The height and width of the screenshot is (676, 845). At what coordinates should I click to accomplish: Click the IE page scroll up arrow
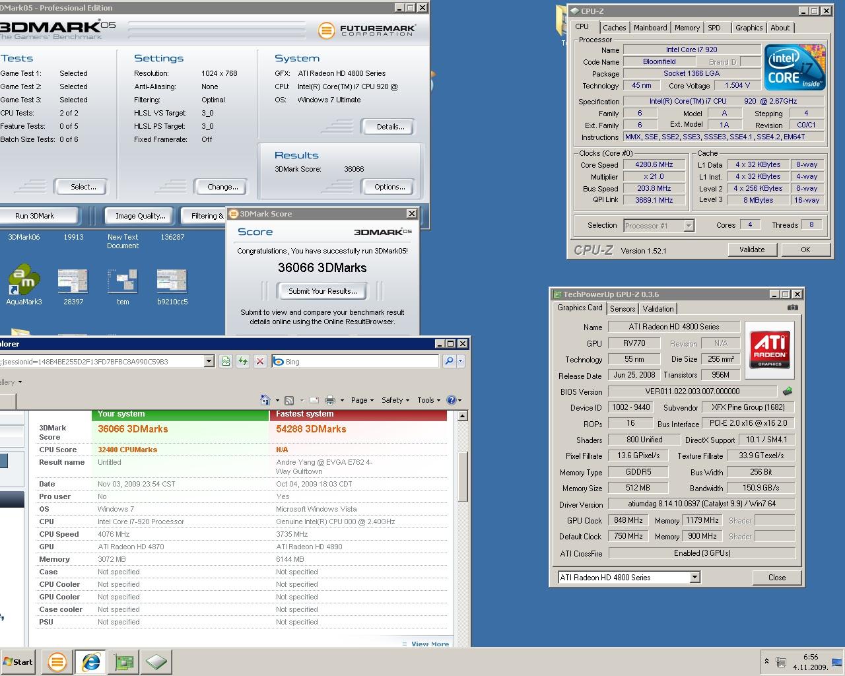pyautogui.click(x=463, y=416)
